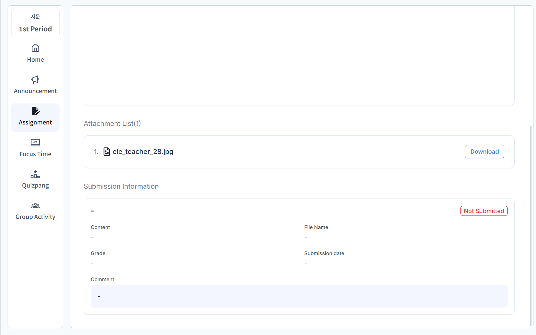Screen dimensions: 536x335
Task: Open the ele_teacher_28.jpg file name
Action: click(143, 152)
